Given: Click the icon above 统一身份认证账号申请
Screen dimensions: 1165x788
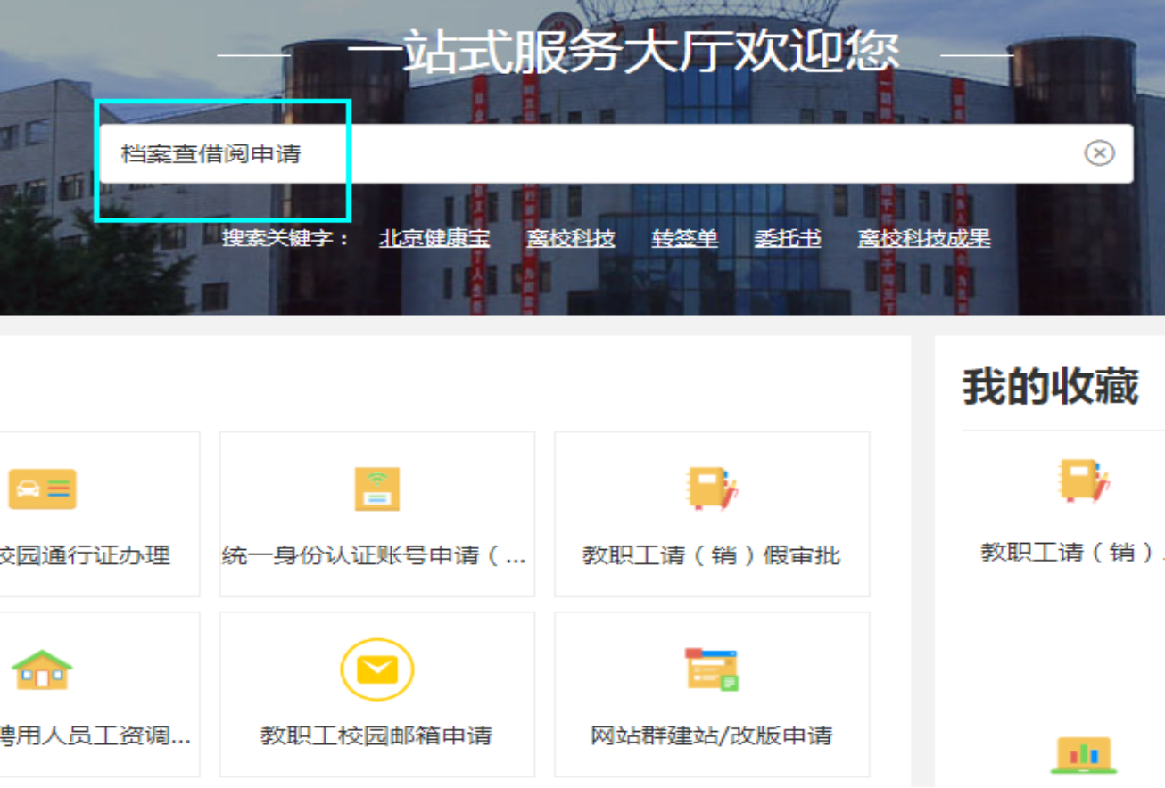Looking at the screenshot, I should click(376, 489).
